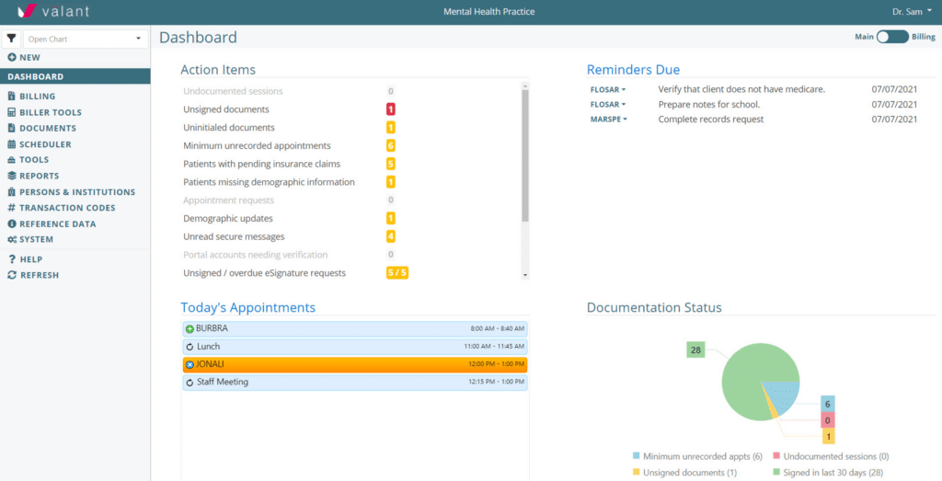Click the Transaction Codes hash icon
942x481 pixels.
[x=11, y=208]
